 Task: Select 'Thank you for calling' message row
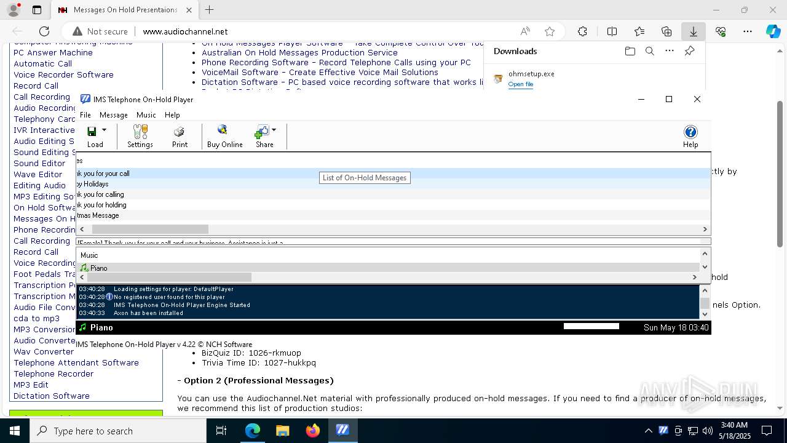(393, 194)
